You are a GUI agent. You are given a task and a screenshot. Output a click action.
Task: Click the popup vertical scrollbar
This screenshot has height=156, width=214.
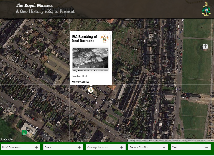[110, 44]
